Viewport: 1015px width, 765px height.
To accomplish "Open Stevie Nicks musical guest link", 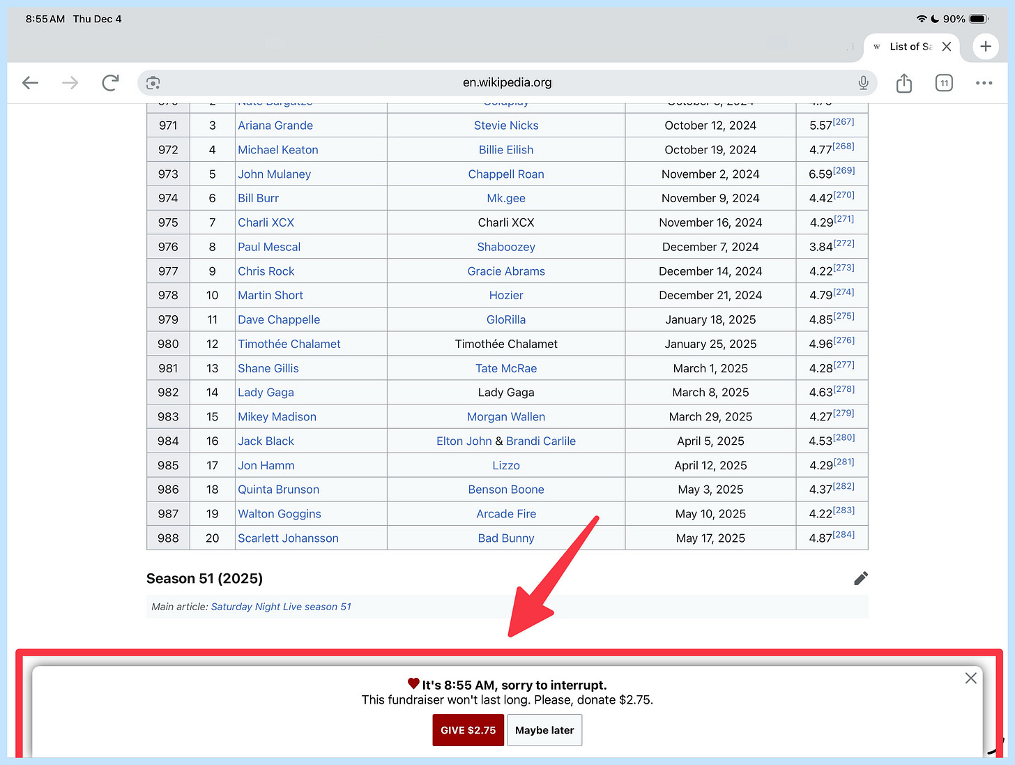I will click(x=506, y=126).
